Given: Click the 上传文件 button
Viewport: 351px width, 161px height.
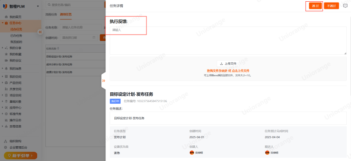Looking at the screenshot, I should [228, 64].
